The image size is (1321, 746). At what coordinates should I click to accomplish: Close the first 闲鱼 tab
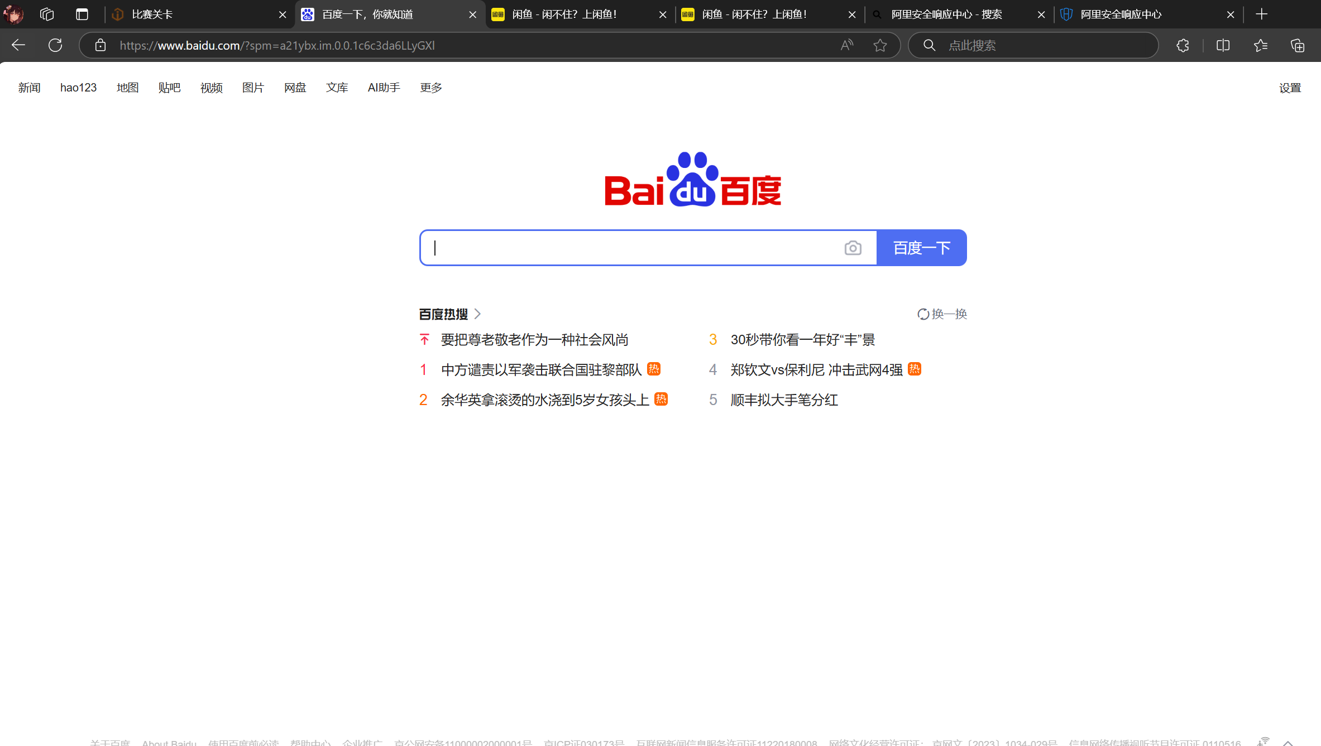tap(663, 15)
